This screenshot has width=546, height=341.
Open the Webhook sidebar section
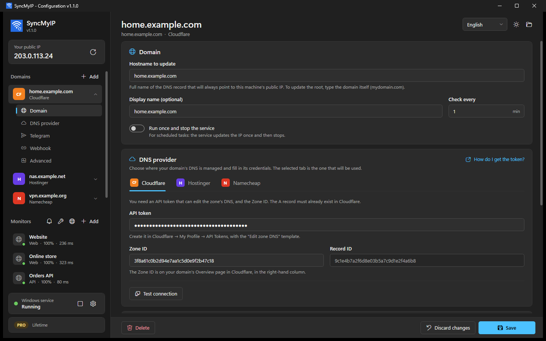point(59,148)
